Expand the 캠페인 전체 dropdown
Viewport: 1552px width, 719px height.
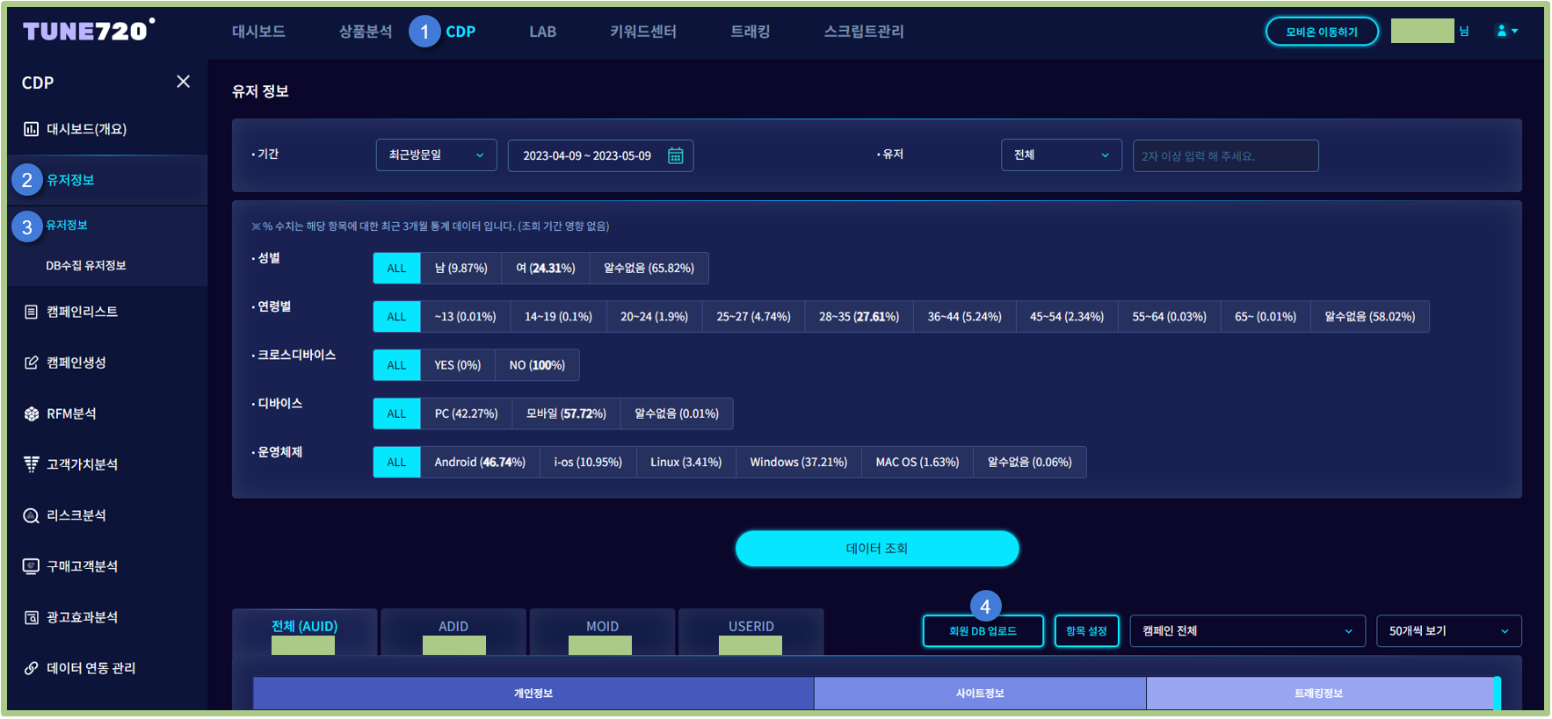point(1246,631)
